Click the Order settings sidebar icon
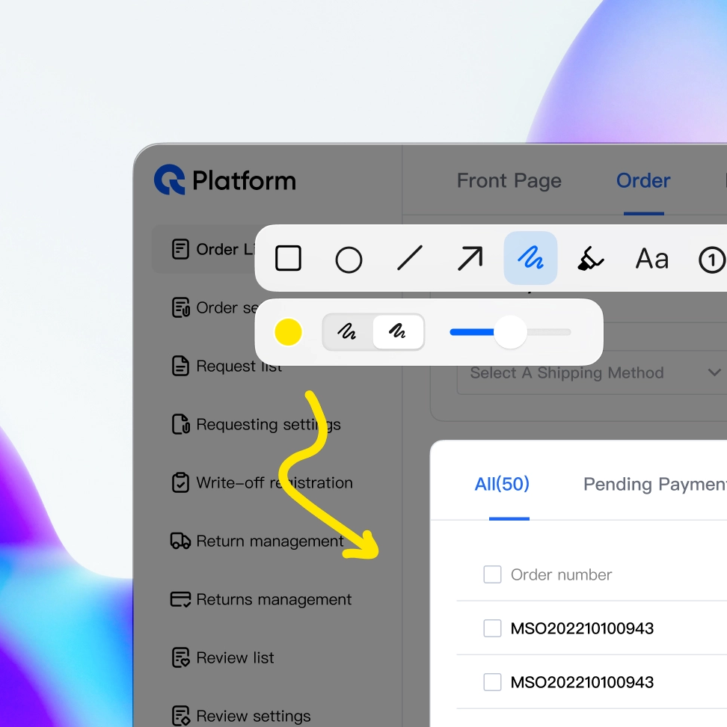This screenshot has height=727, width=727. [181, 307]
